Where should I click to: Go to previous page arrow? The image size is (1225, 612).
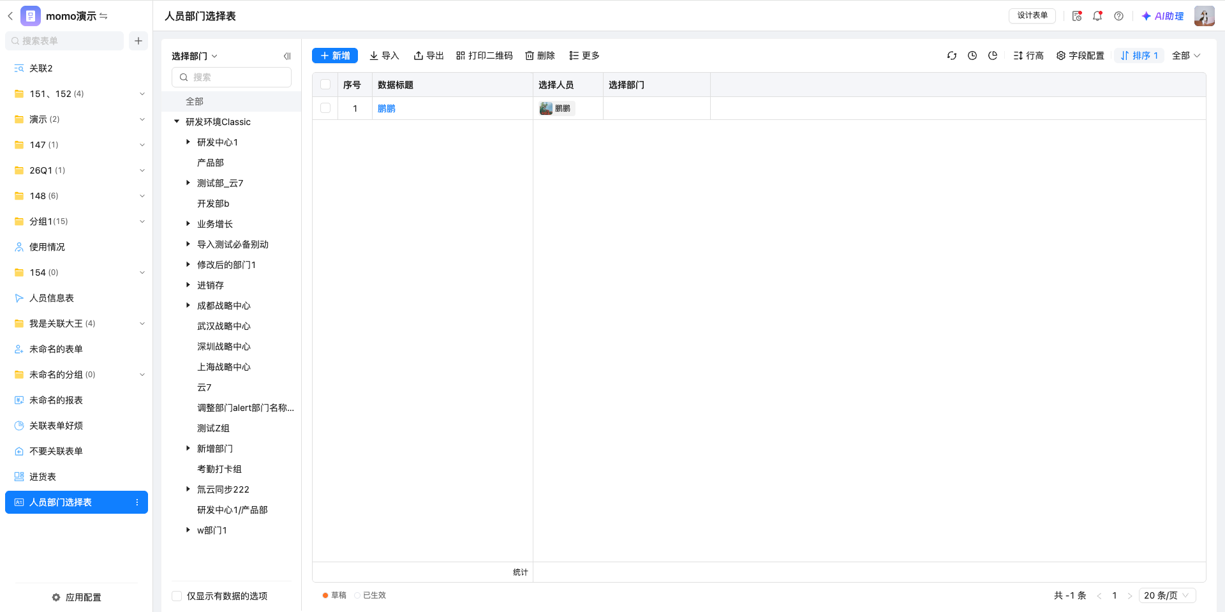click(1099, 595)
